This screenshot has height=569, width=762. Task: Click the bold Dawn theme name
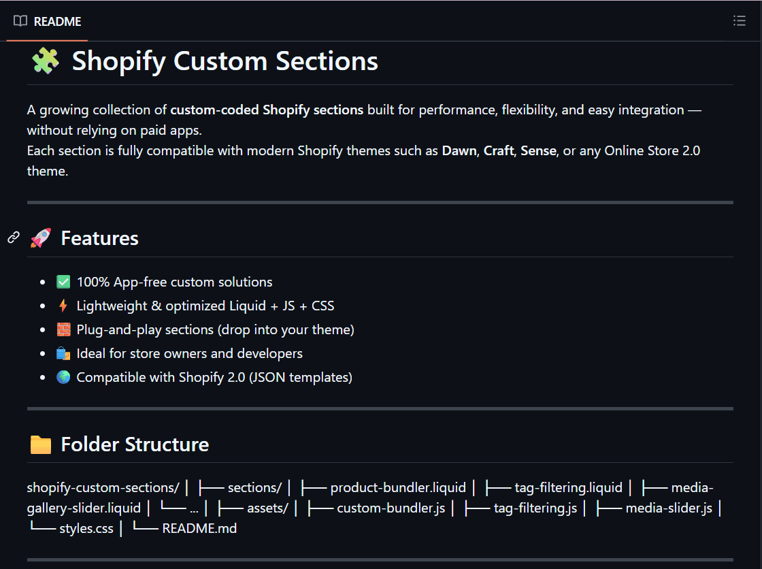point(459,150)
